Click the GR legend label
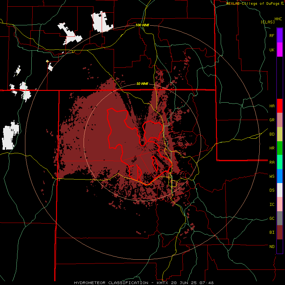This screenshot has width=285, height=285. tap(272, 120)
